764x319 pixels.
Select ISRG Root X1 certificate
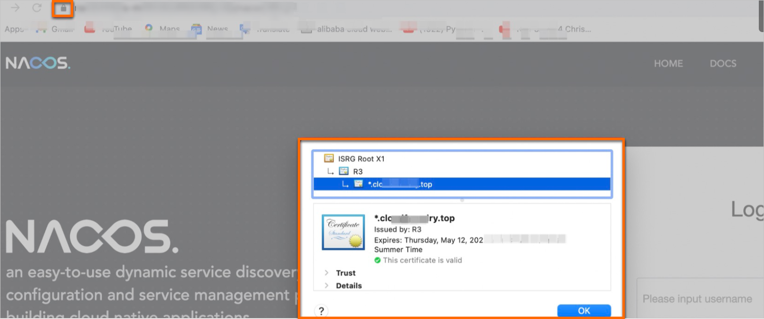point(462,159)
